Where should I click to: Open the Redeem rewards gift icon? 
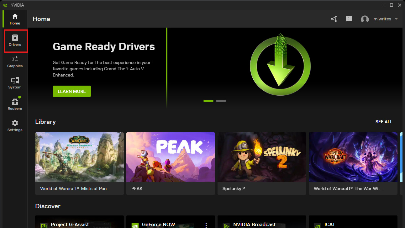click(x=15, y=104)
